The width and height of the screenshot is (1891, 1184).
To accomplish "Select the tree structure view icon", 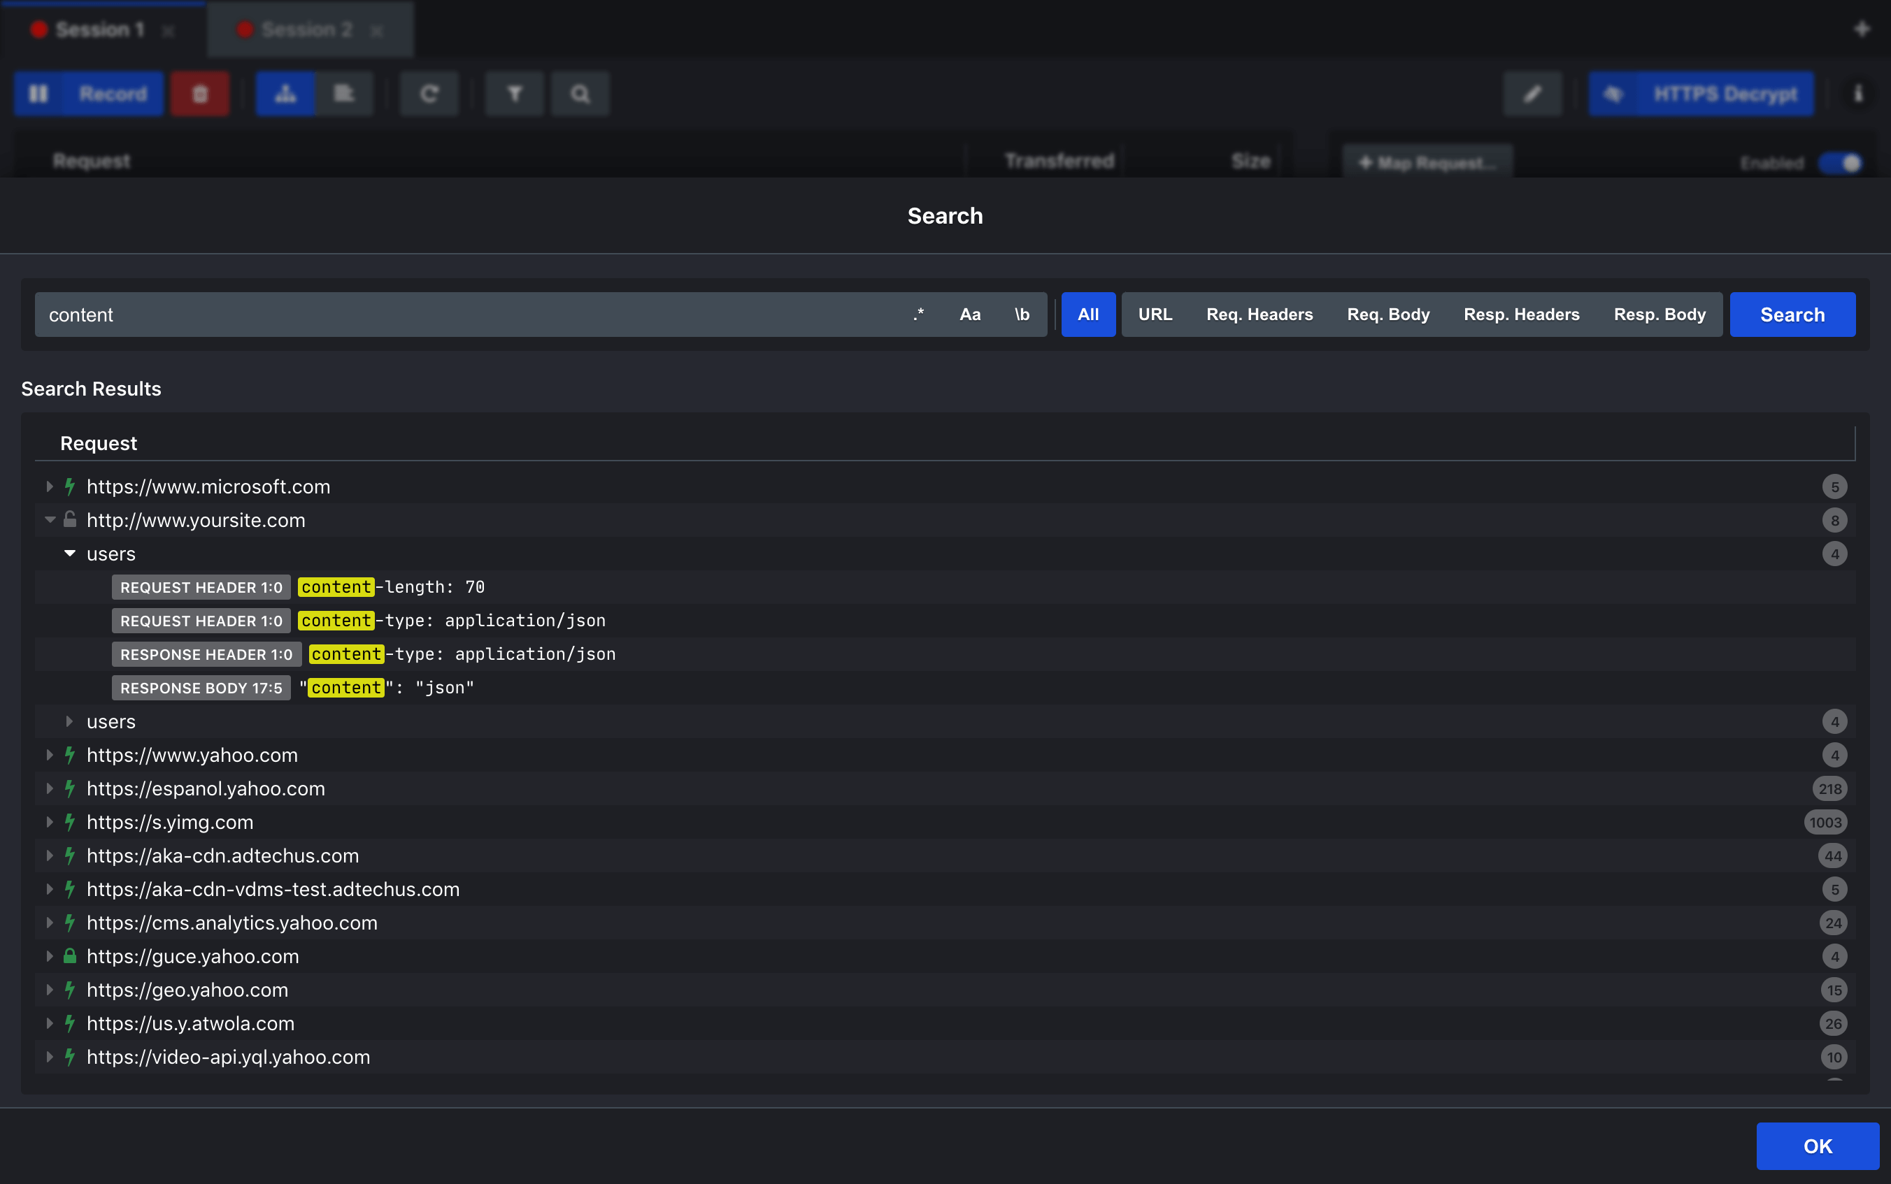I will pos(285,94).
